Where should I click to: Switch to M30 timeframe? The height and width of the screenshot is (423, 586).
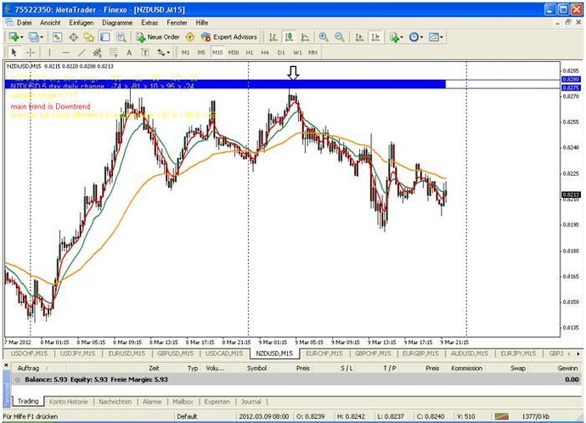tap(234, 53)
